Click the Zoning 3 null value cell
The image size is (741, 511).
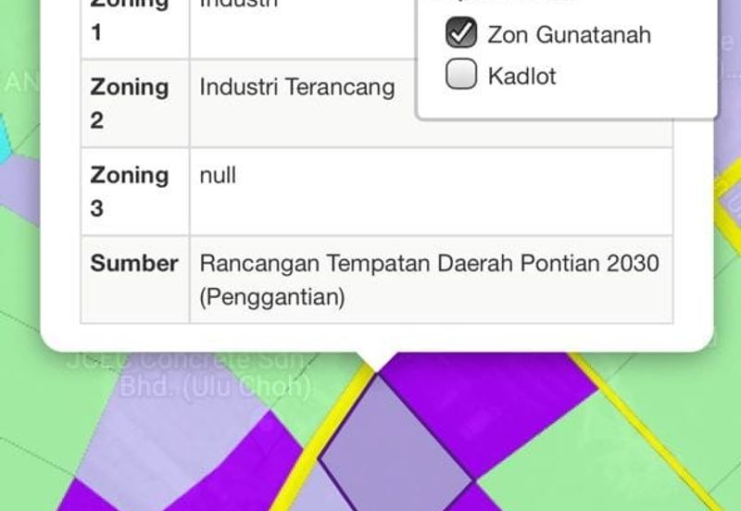tap(218, 175)
